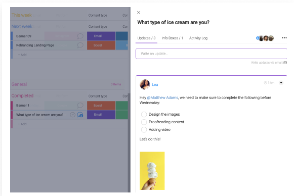The height and width of the screenshot is (196, 294).
Task: Open the three-dots options menu
Action: coord(284,38)
